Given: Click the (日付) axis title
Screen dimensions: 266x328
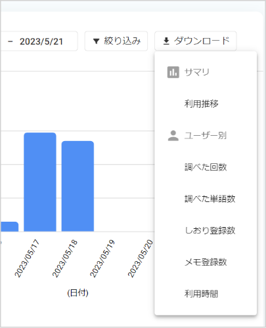Looking at the screenshot, I should (x=78, y=293).
